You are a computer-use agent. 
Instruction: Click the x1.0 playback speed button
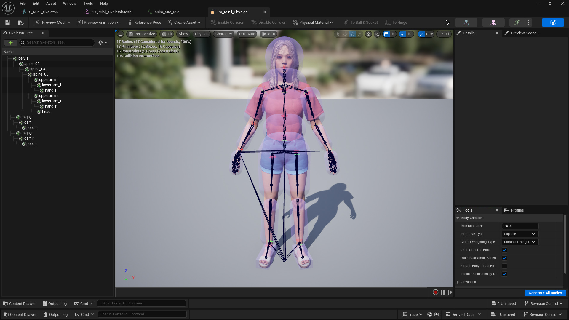pos(268,34)
